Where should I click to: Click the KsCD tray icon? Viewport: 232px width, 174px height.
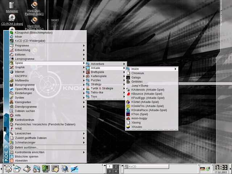pos(208,169)
